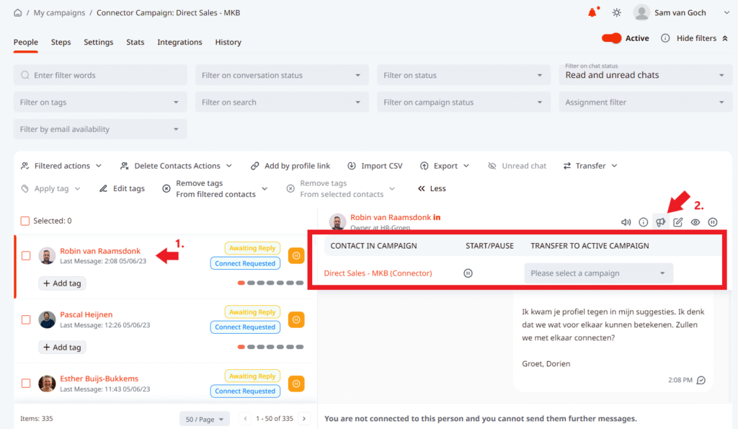Switch to the Steps tab
The image size is (738, 429).
coord(61,42)
